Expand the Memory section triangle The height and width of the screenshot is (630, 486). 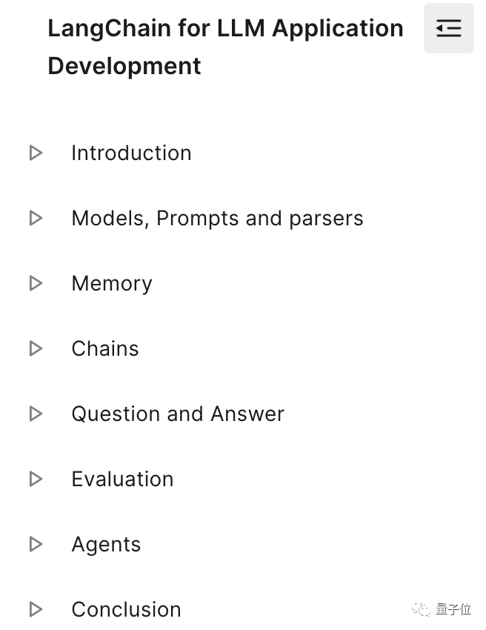(36, 283)
